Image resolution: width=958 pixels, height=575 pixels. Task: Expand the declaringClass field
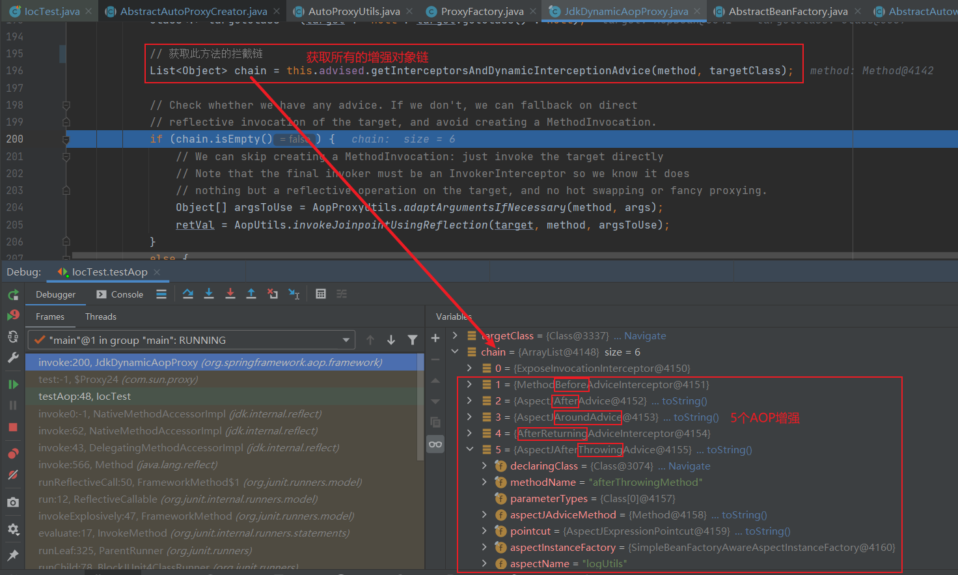pyautogui.click(x=484, y=466)
